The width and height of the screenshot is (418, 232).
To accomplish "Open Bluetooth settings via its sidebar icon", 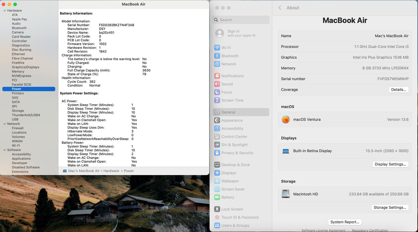I will pyautogui.click(x=217, y=56).
